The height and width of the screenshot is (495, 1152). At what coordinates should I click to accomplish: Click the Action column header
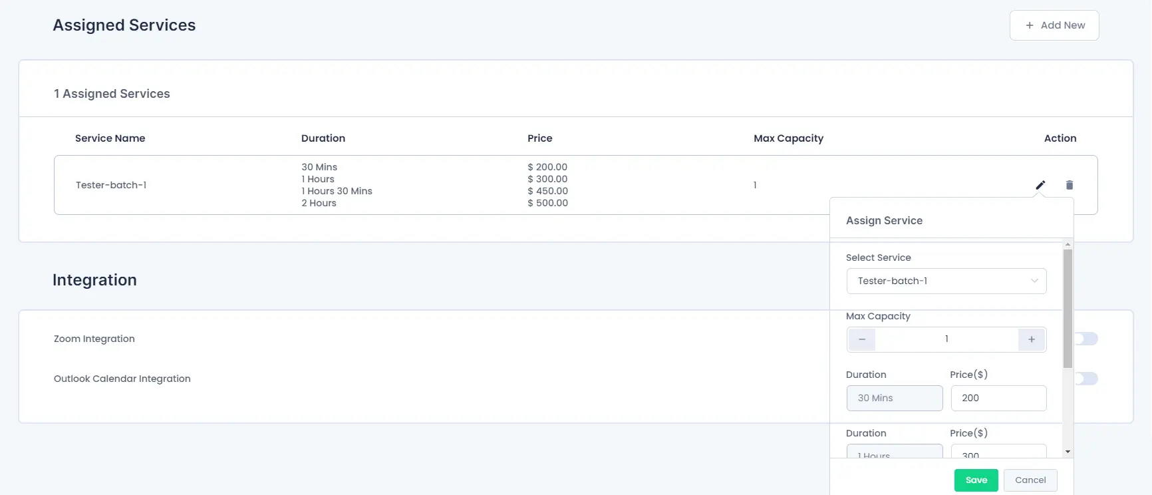[x=1060, y=138]
